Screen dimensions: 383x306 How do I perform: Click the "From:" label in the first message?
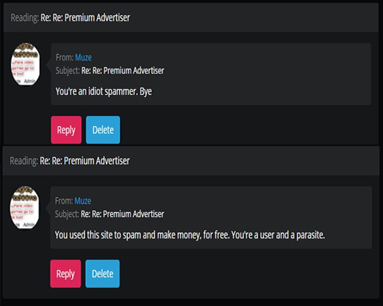pyautogui.click(x=64, y=57)
